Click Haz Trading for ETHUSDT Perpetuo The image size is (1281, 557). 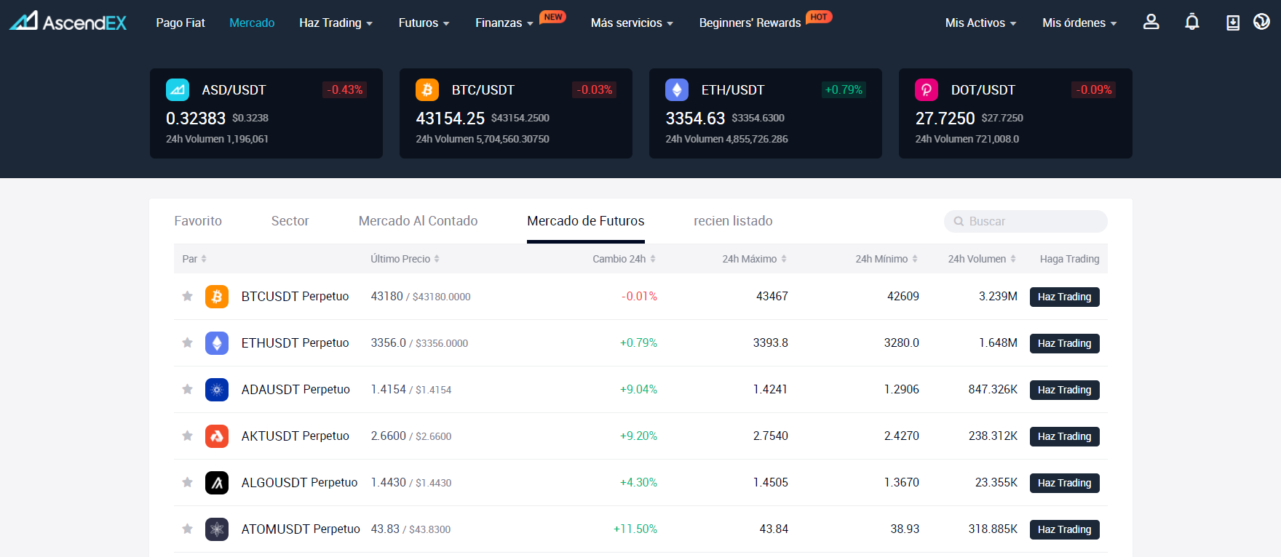click(x=1064, y=343)
